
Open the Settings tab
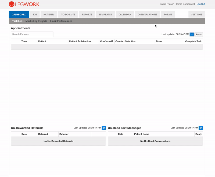click(x=197, y=14)
